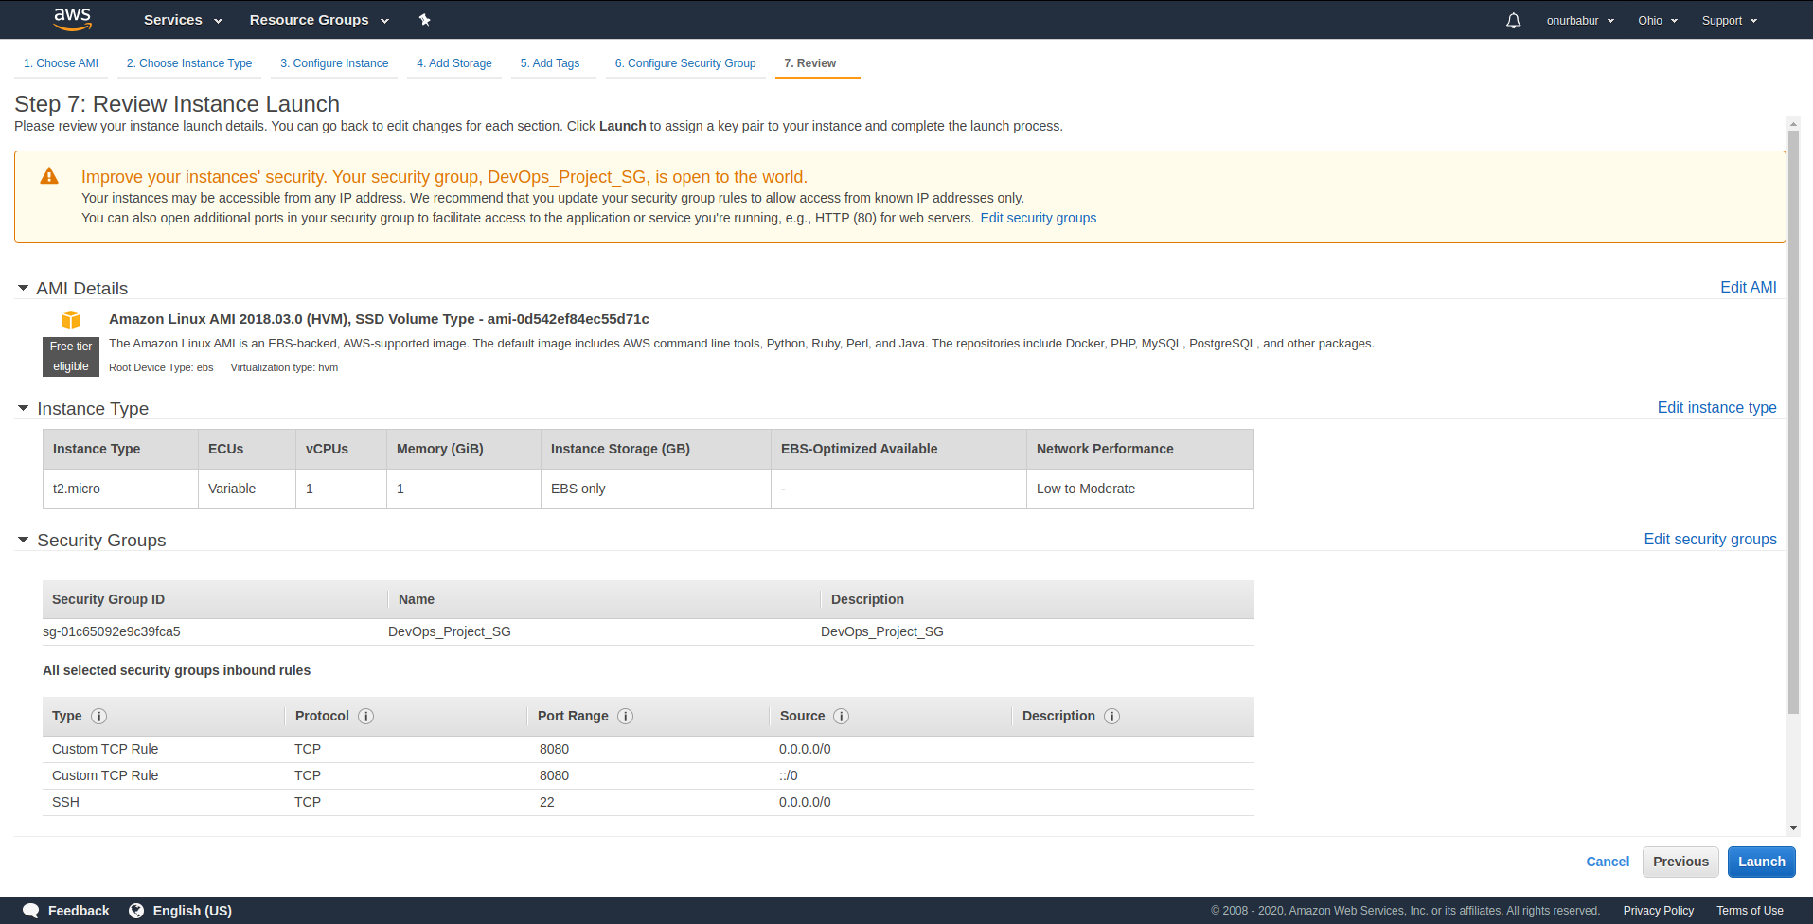Click the ::/0 source value
Image resolution: width=1813 pixels, height=924 pixels.
click(789, 775)
